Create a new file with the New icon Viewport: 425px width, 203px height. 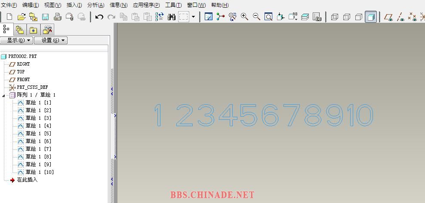[9, 17]
